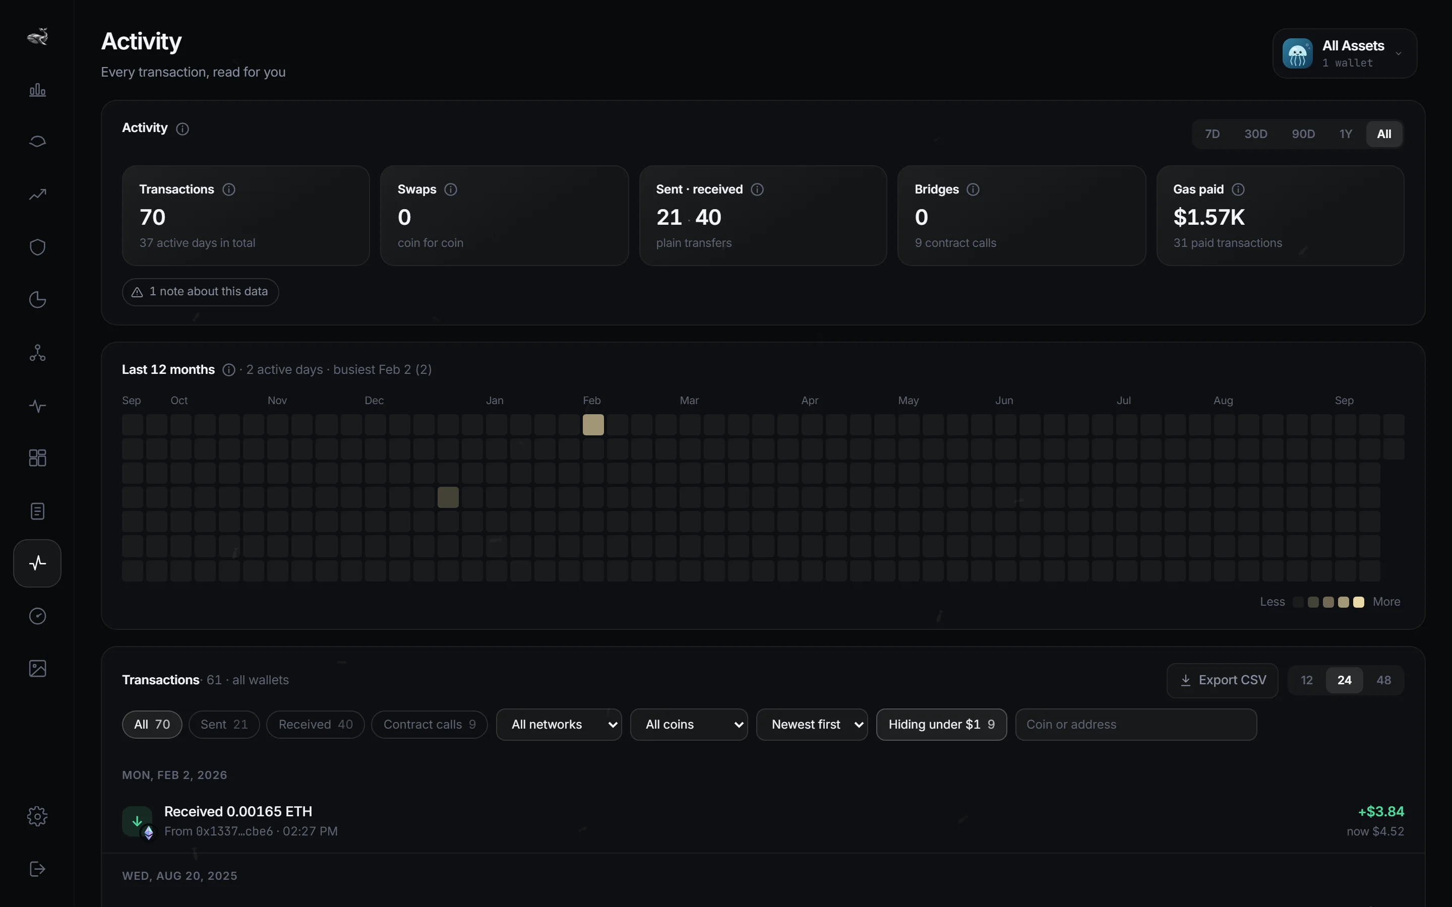Open the All coins dropdown
The image size is (1452, 907).
coord(689,725)
